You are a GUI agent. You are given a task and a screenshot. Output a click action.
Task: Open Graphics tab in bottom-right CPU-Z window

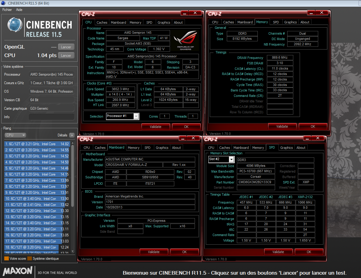tap(286, 148)
